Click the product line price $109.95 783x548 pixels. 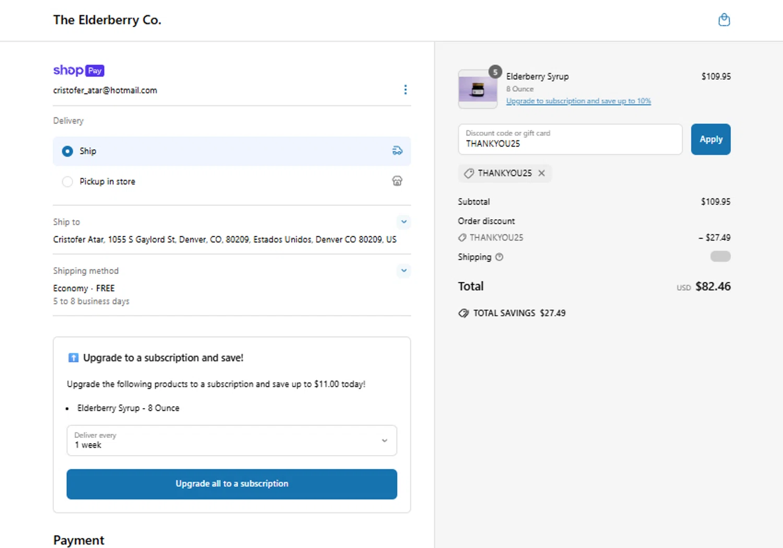(x=716, y=76)
